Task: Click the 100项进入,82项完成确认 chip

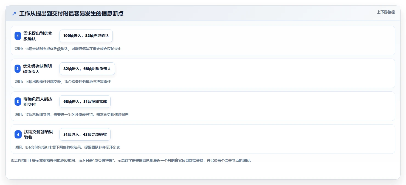Action: pos(86,36)
